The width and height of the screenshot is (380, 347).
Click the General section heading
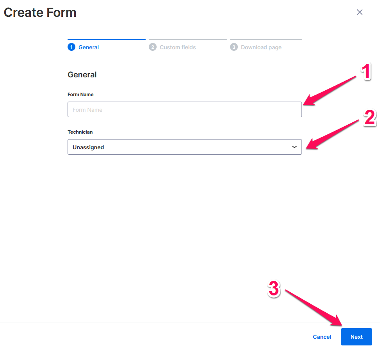(82, 75)
